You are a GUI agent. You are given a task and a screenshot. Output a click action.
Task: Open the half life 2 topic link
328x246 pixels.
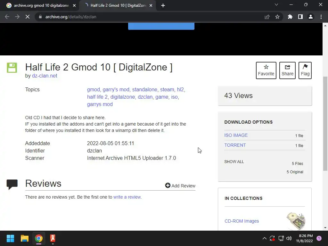(x=97, y=97)
